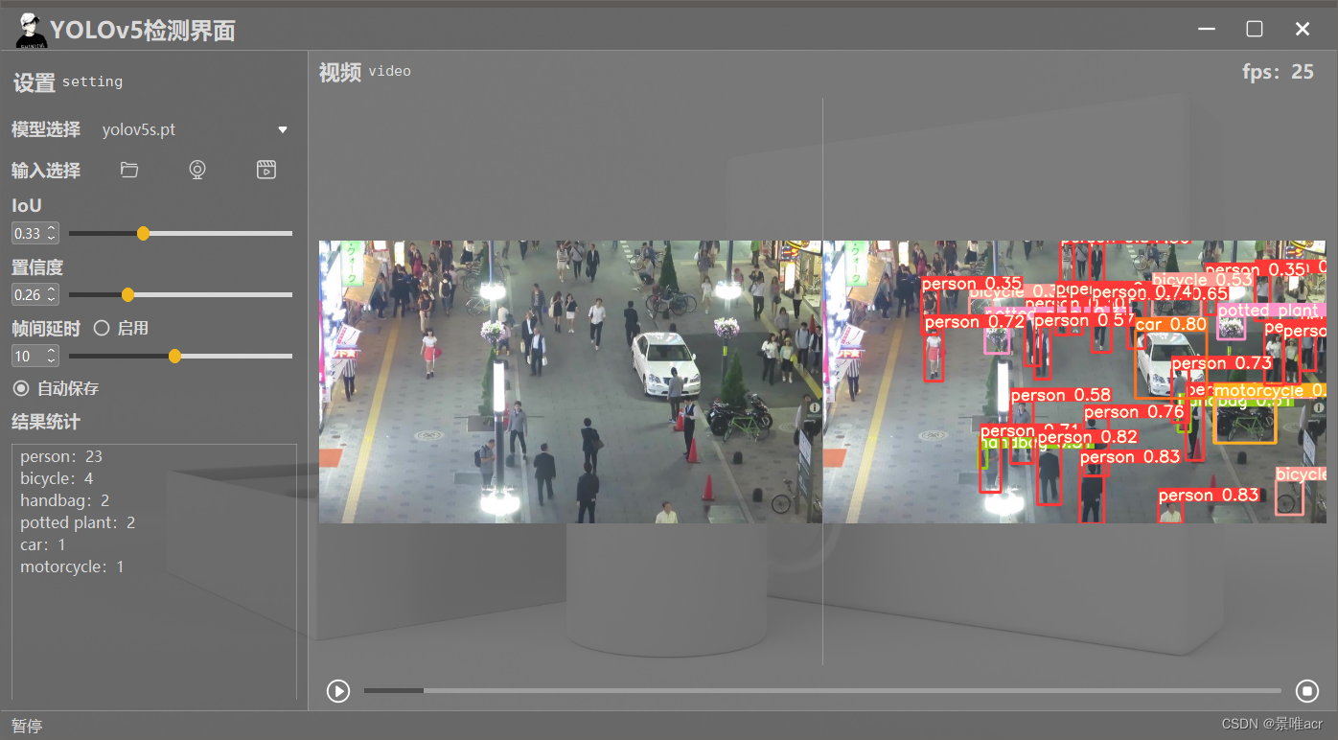Adjust the frame delay slider handle
1338x740 pixels.
click(174, 356)
